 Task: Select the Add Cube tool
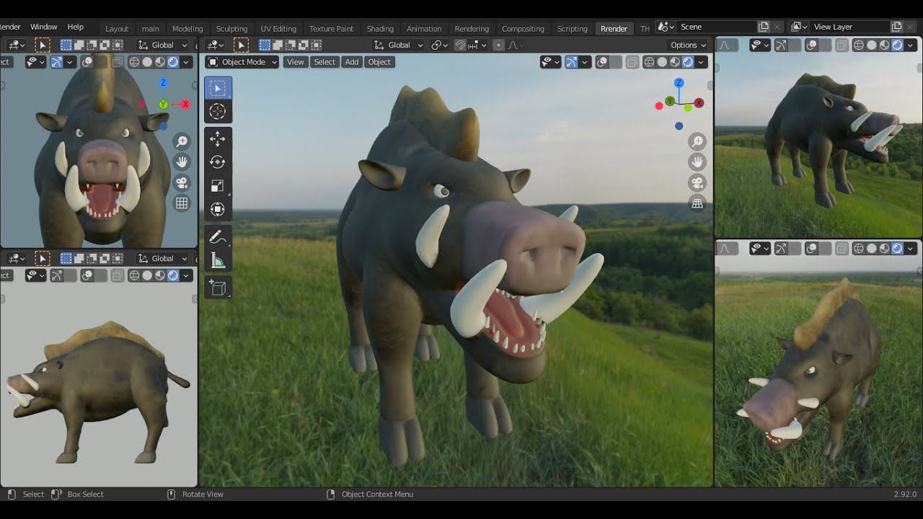point(217,288)
